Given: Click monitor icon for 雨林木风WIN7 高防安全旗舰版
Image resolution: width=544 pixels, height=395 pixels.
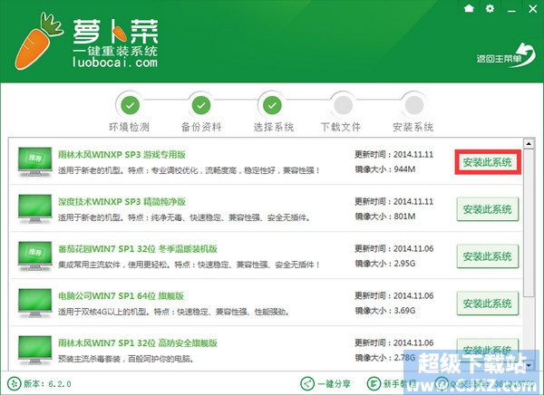Looking at the screenshot, I should click(35, 351).
